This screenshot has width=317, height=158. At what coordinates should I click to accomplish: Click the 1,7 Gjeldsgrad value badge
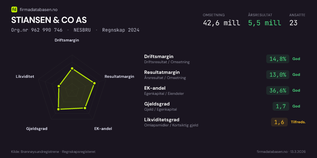coord(281,106)
